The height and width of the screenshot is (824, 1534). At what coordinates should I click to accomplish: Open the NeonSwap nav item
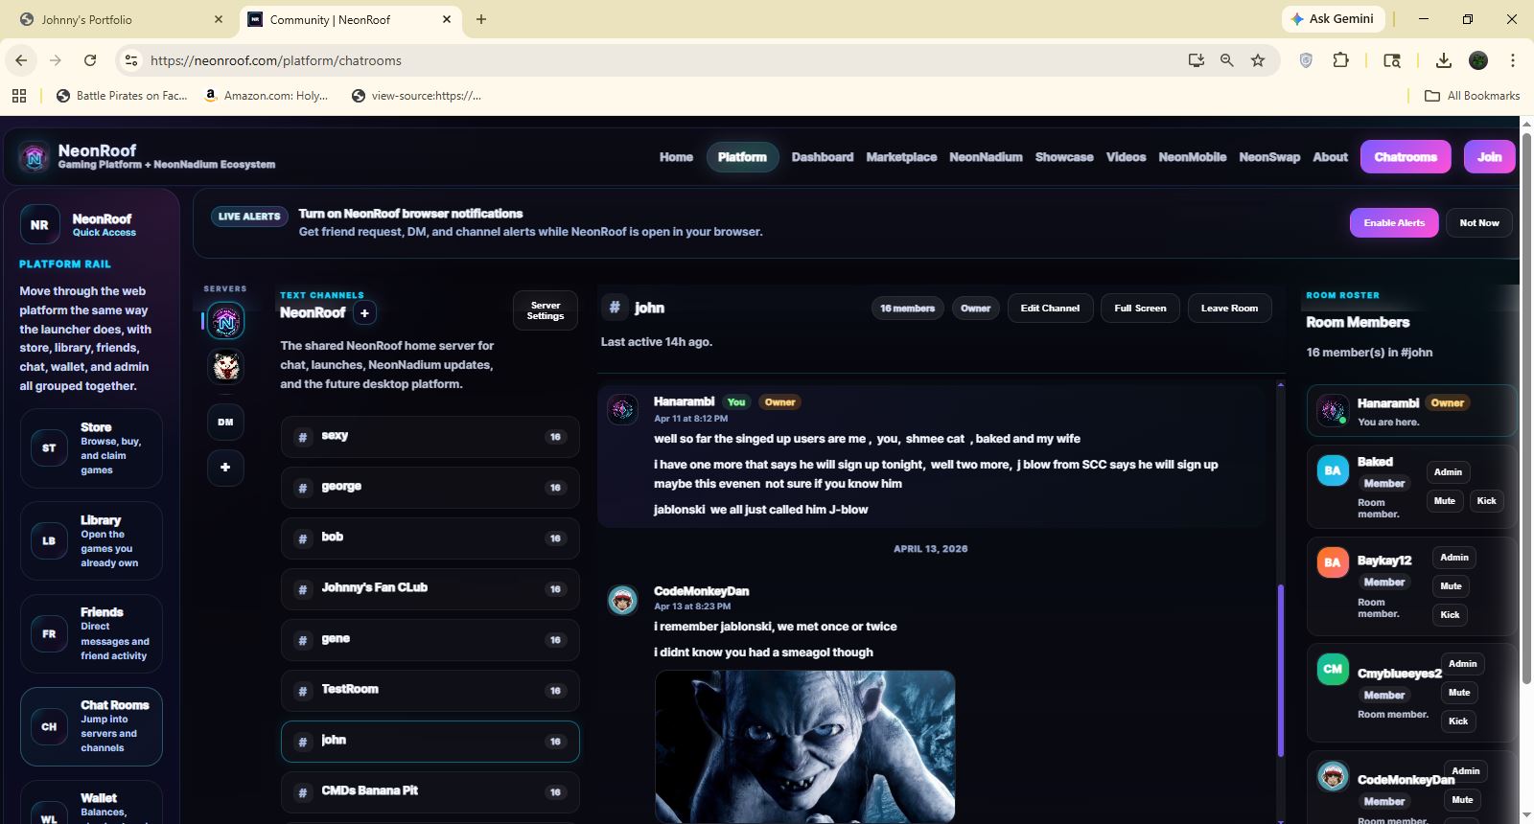tap(1269, 157)
